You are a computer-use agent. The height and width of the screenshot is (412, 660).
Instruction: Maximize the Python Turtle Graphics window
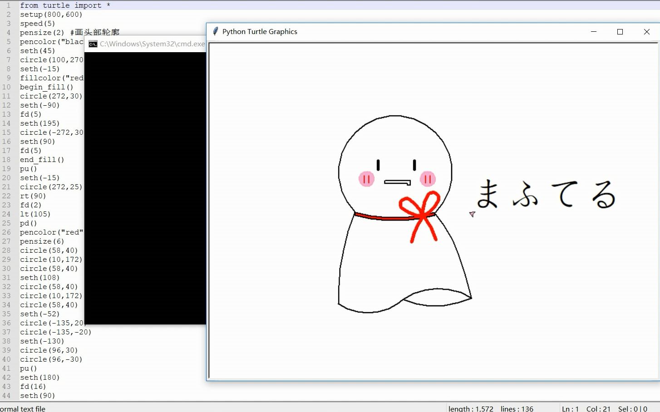click(x=620, y=32)
